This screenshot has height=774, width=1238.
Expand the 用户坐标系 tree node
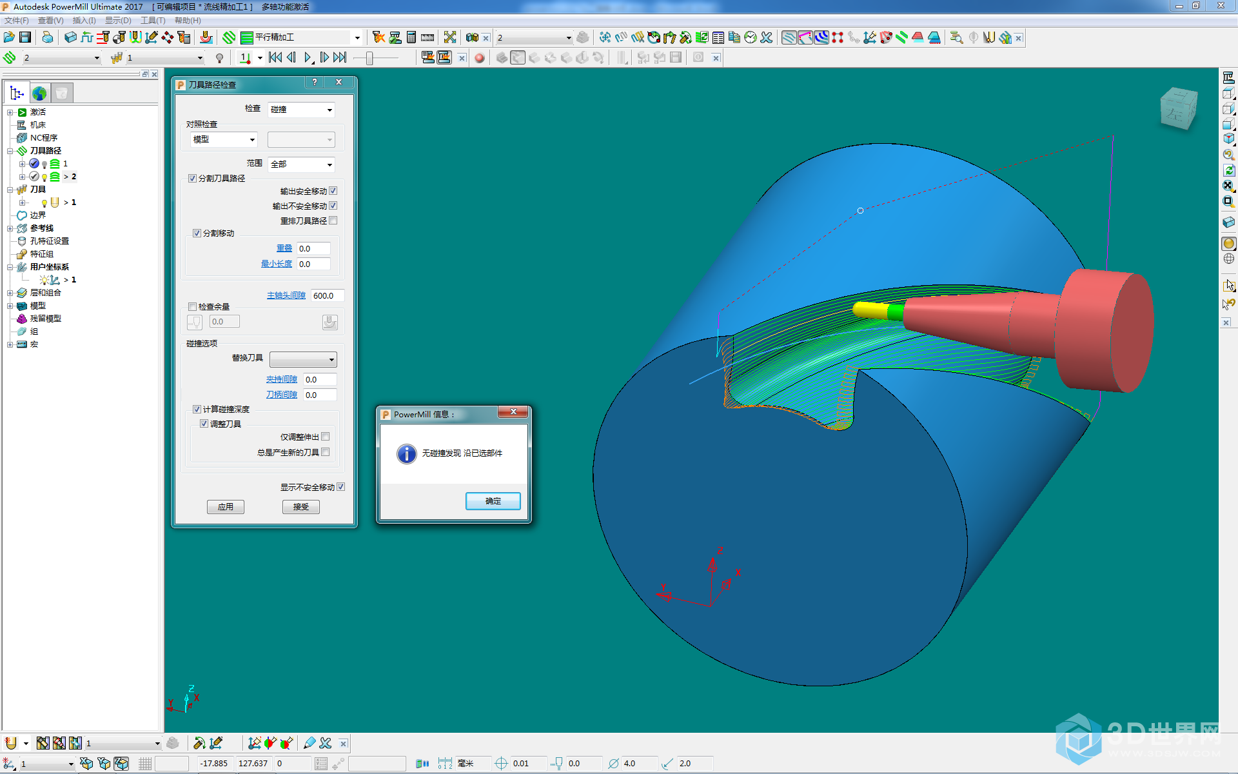(10, 267)
